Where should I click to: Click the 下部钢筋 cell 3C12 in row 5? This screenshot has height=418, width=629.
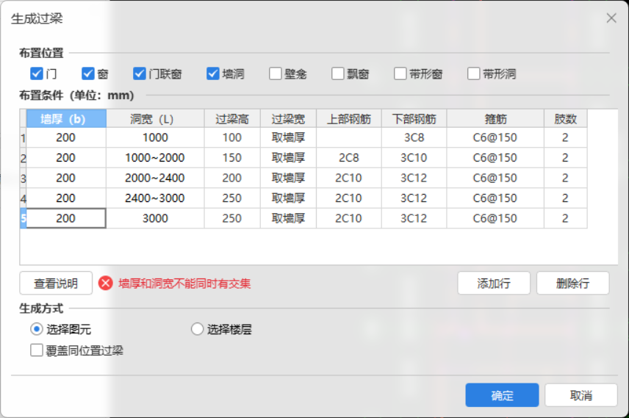point(414,218)
